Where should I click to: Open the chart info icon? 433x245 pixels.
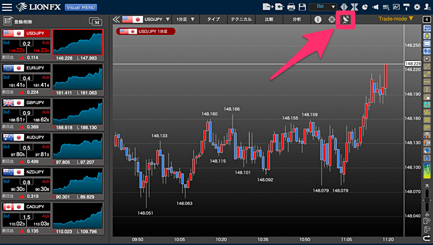click(318, 19)
